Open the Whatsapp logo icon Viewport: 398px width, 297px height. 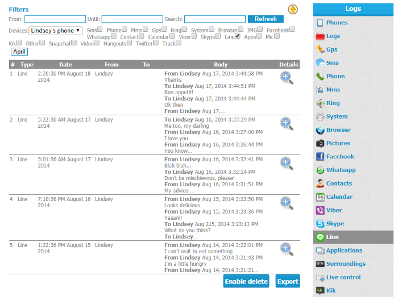(x=320, y=170)
